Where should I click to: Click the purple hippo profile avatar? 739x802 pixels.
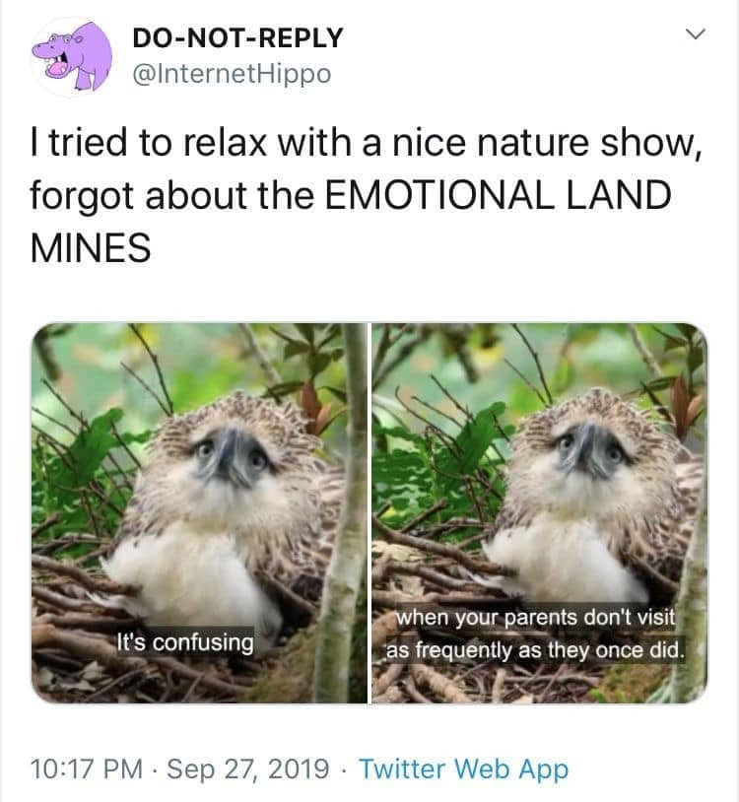72,56
